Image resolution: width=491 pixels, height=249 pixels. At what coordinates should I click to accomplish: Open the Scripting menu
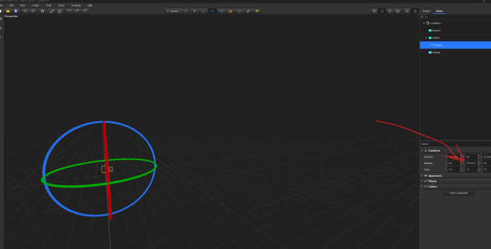[76, 5]
